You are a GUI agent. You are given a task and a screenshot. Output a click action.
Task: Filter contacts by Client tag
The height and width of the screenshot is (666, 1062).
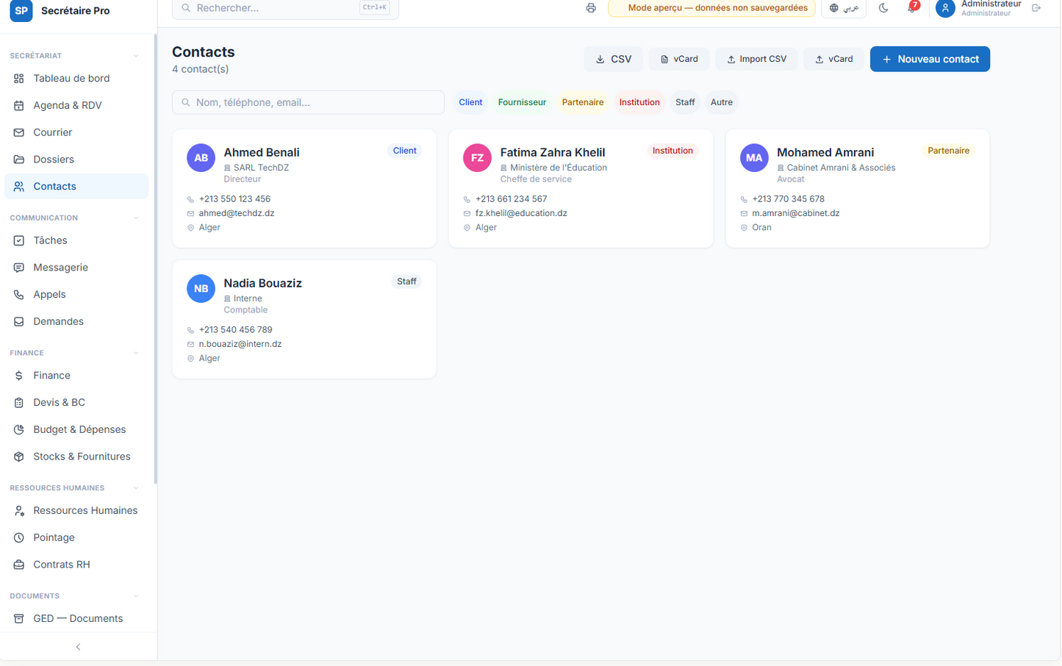(x=470, y=102)
